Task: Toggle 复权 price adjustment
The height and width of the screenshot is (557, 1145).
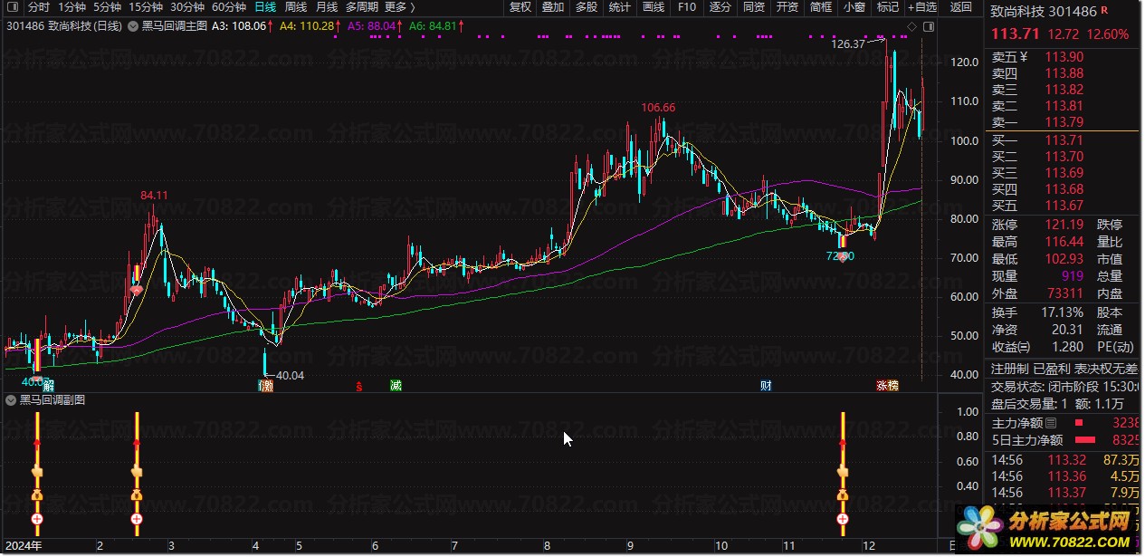Action: click(x=520, y=7)
